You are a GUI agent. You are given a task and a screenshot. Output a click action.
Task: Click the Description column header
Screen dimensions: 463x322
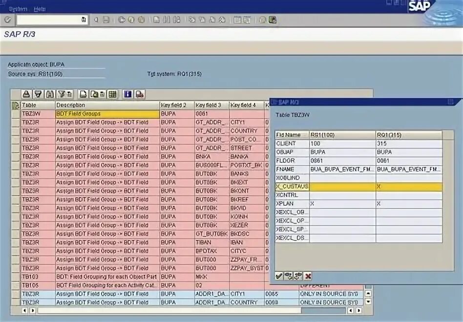pos(107,105)
